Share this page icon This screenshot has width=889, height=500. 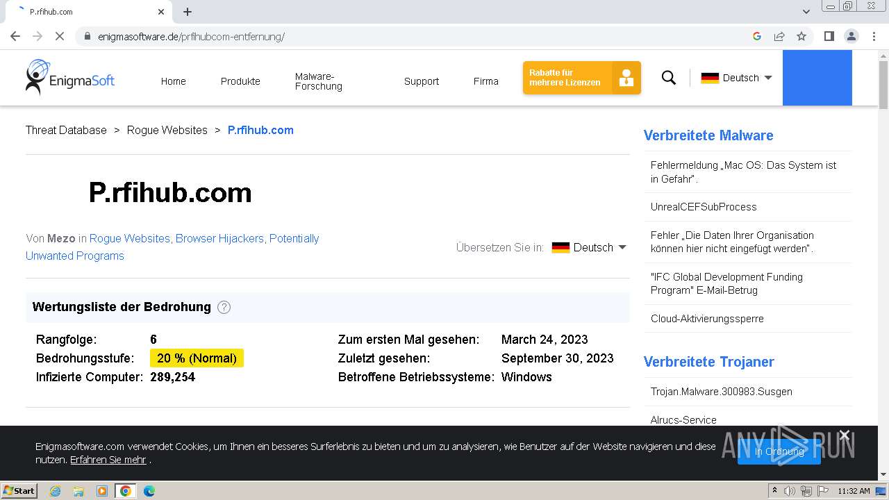tap(779, 36)
